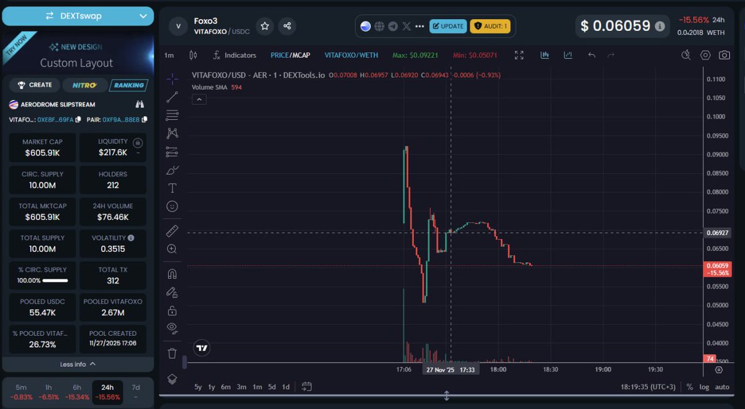Image resolution: width=745 pixels, height=409 pixels.
Task: Open the forecasting and measurement tools
Action: (172, 152)
